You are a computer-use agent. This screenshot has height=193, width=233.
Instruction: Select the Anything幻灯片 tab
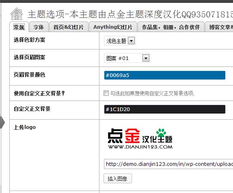coord(113,27)
